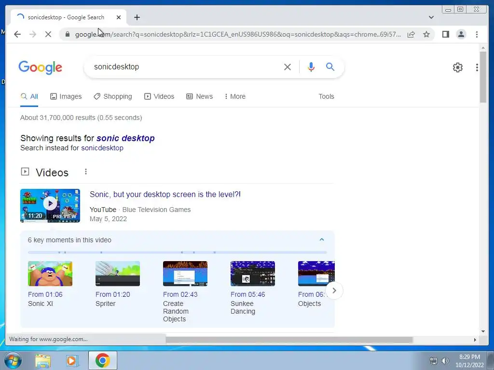The width and height of the screenshot is (494, 370).
Task: Open the Sonic XI key moment thumbnail
Action: [50, 274]
